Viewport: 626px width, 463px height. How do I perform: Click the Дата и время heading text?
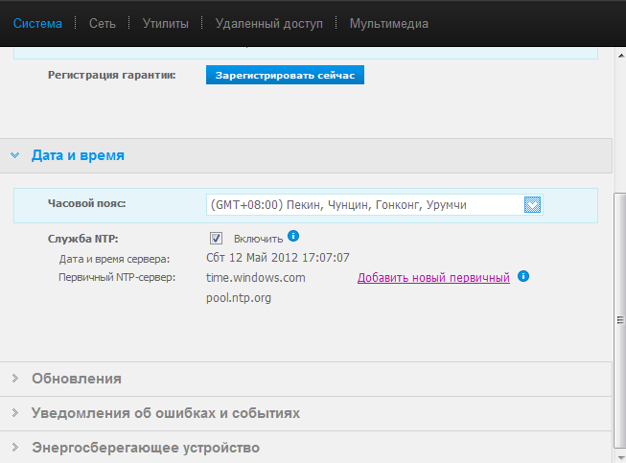[x=78, y=155]
